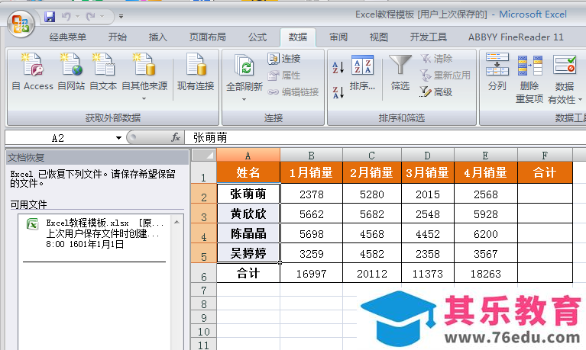
Task: Switch to the 插入 tab
Action: [157, 37]
